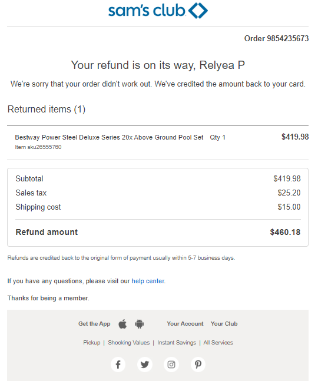Image resolution: width=328 pixels, height=381 pixels.
Task: Visit the Instagram social icon
Action: (x=171, y=365)
